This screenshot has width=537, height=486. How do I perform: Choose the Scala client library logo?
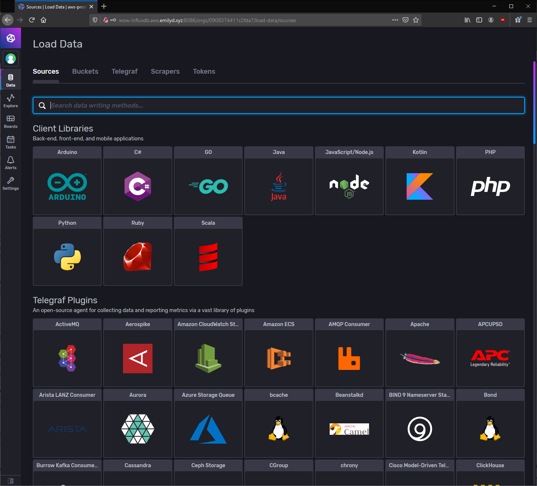208,257
